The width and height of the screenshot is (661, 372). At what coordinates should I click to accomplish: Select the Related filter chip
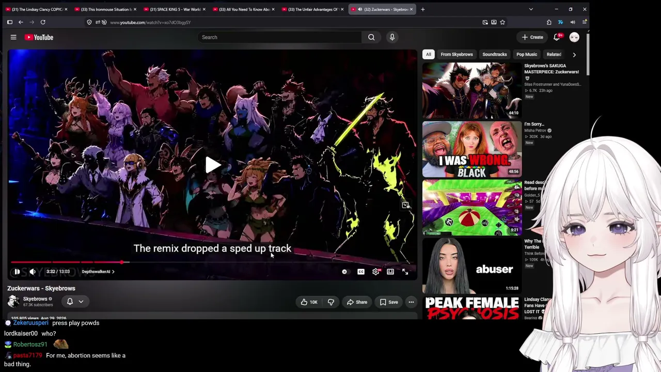[554, 54]
